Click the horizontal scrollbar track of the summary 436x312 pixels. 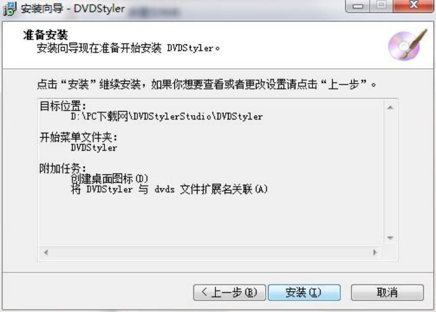point(210,252)
